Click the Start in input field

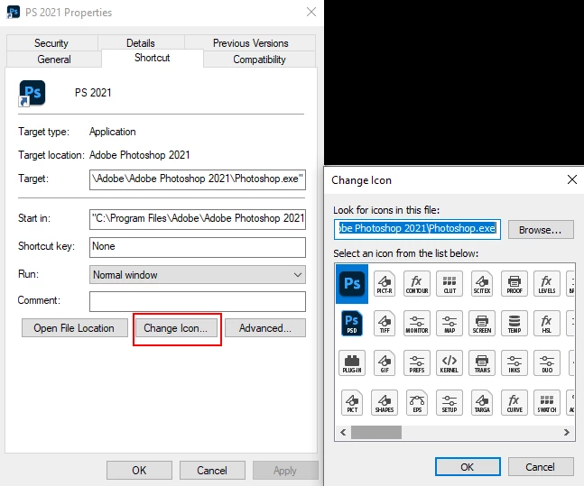(198, 219)
